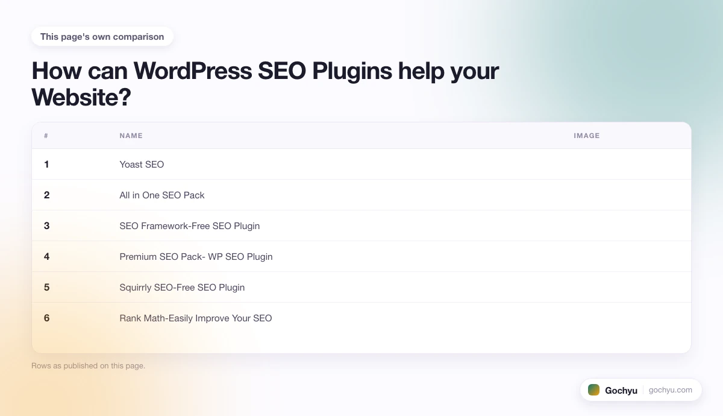Click the Gochyu logo icon
Screen dimensions: 723x416
(593, 390)
